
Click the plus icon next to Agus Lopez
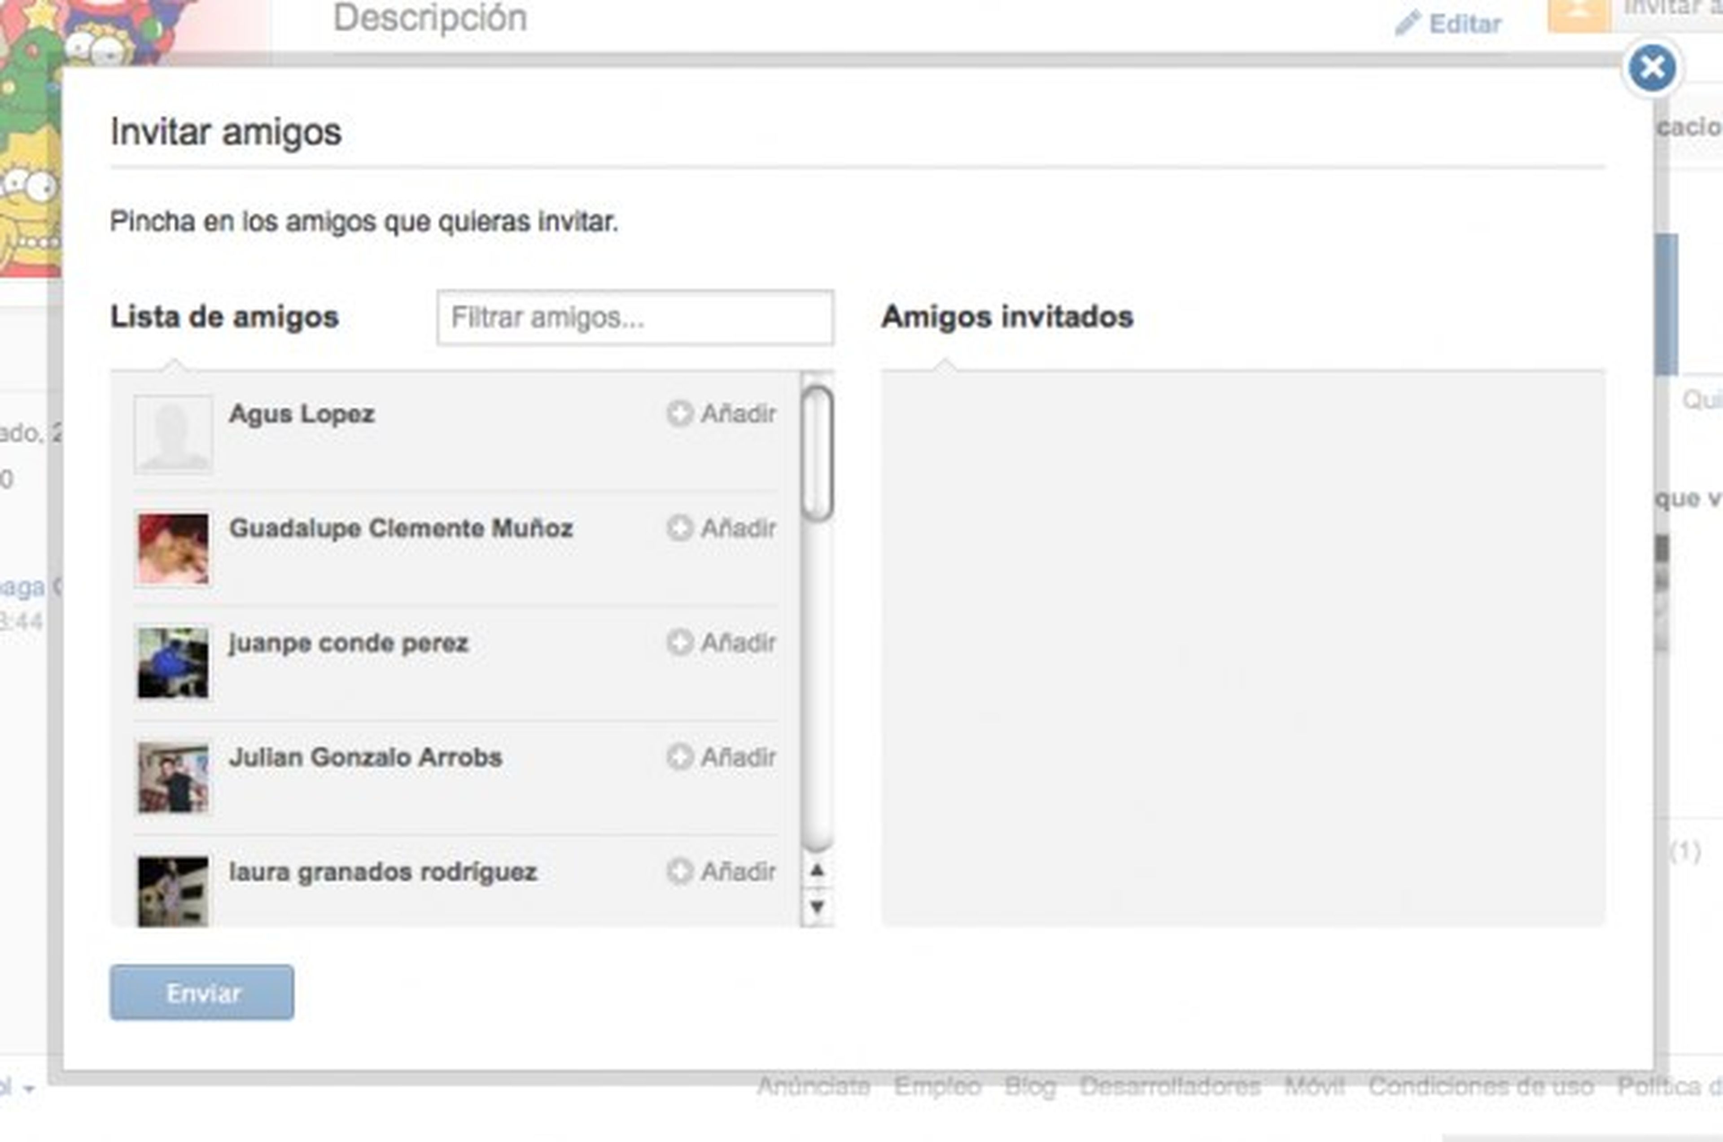pos(679,413)
